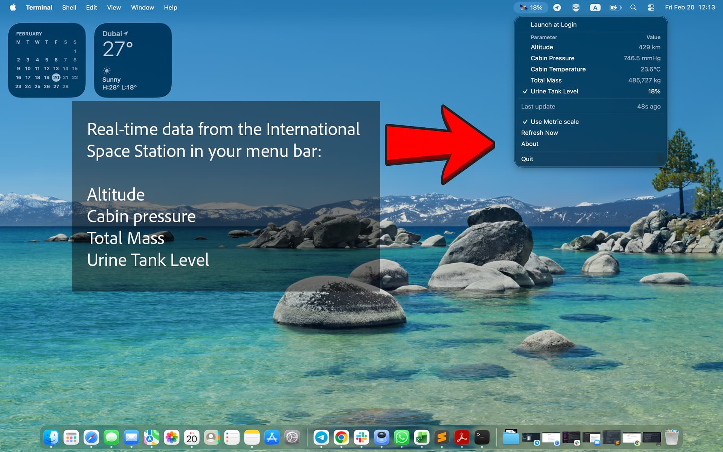The height and width of the screenshot is (452, 723).
Task: Click the Dubai weather widget
Action: click(133, 60)
